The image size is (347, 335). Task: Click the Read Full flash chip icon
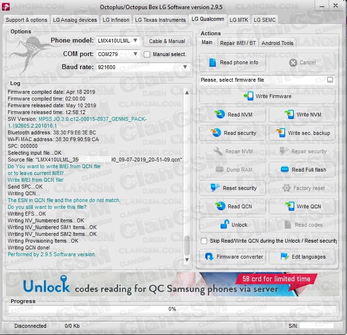(285, 169)
